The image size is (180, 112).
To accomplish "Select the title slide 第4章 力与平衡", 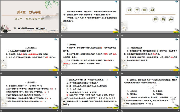I will click(x=29, y=17).
